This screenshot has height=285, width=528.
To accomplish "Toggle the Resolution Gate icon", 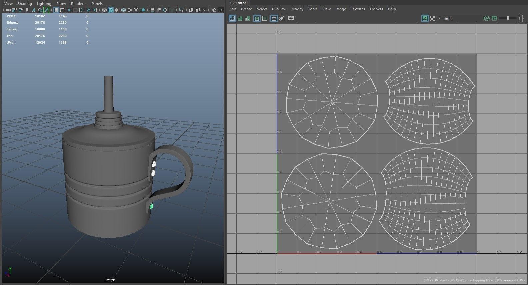I will (x=69, y=10).
